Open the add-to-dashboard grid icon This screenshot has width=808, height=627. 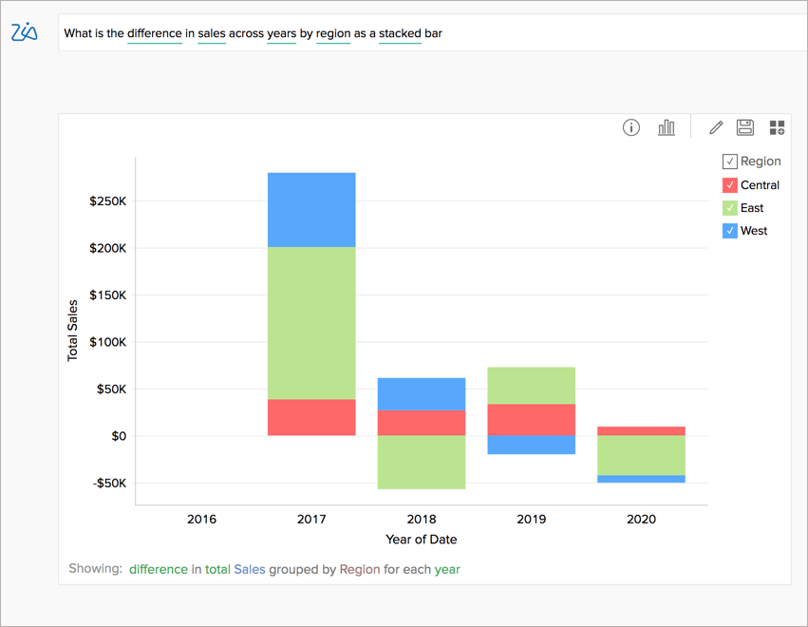[777, 126]
